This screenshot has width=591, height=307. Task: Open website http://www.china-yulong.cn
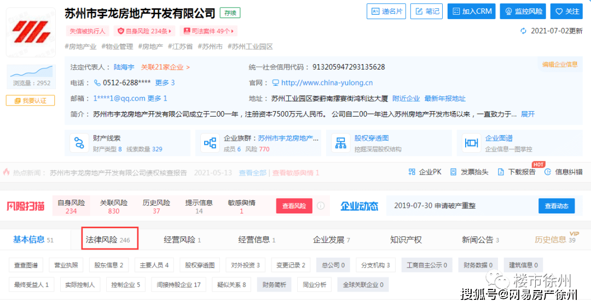coord(327,83)
